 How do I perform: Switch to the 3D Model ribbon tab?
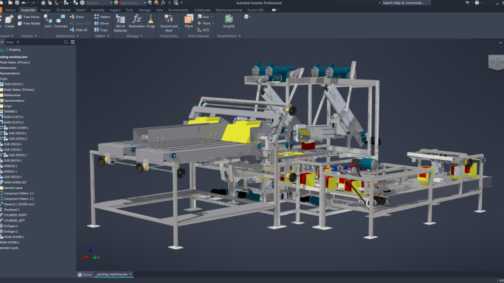(63, 10)
